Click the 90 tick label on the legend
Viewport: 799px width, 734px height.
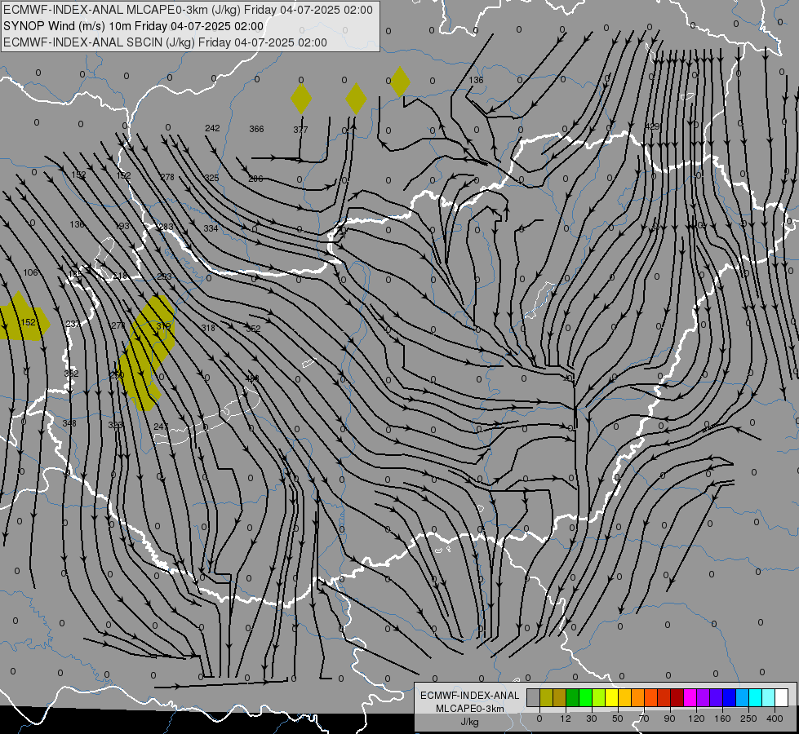click(669, 719)
